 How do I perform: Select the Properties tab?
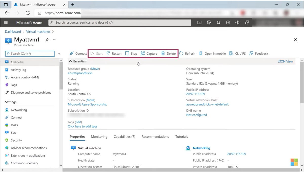tap(78, 137)
